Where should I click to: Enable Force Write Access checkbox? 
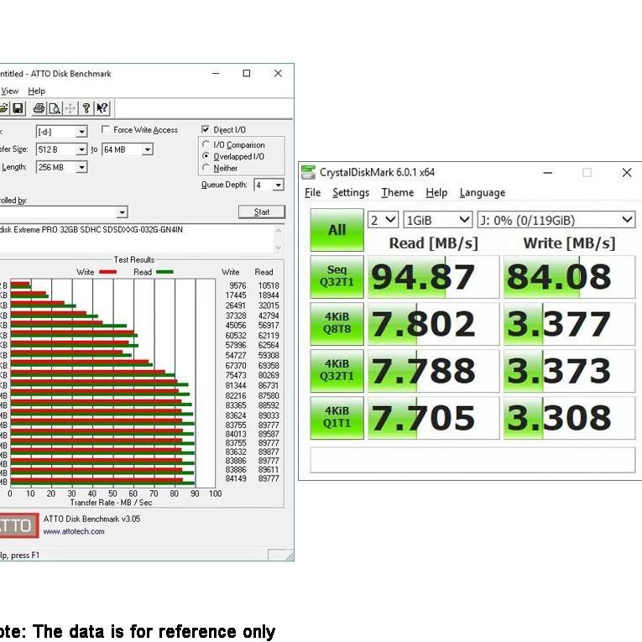106,130
